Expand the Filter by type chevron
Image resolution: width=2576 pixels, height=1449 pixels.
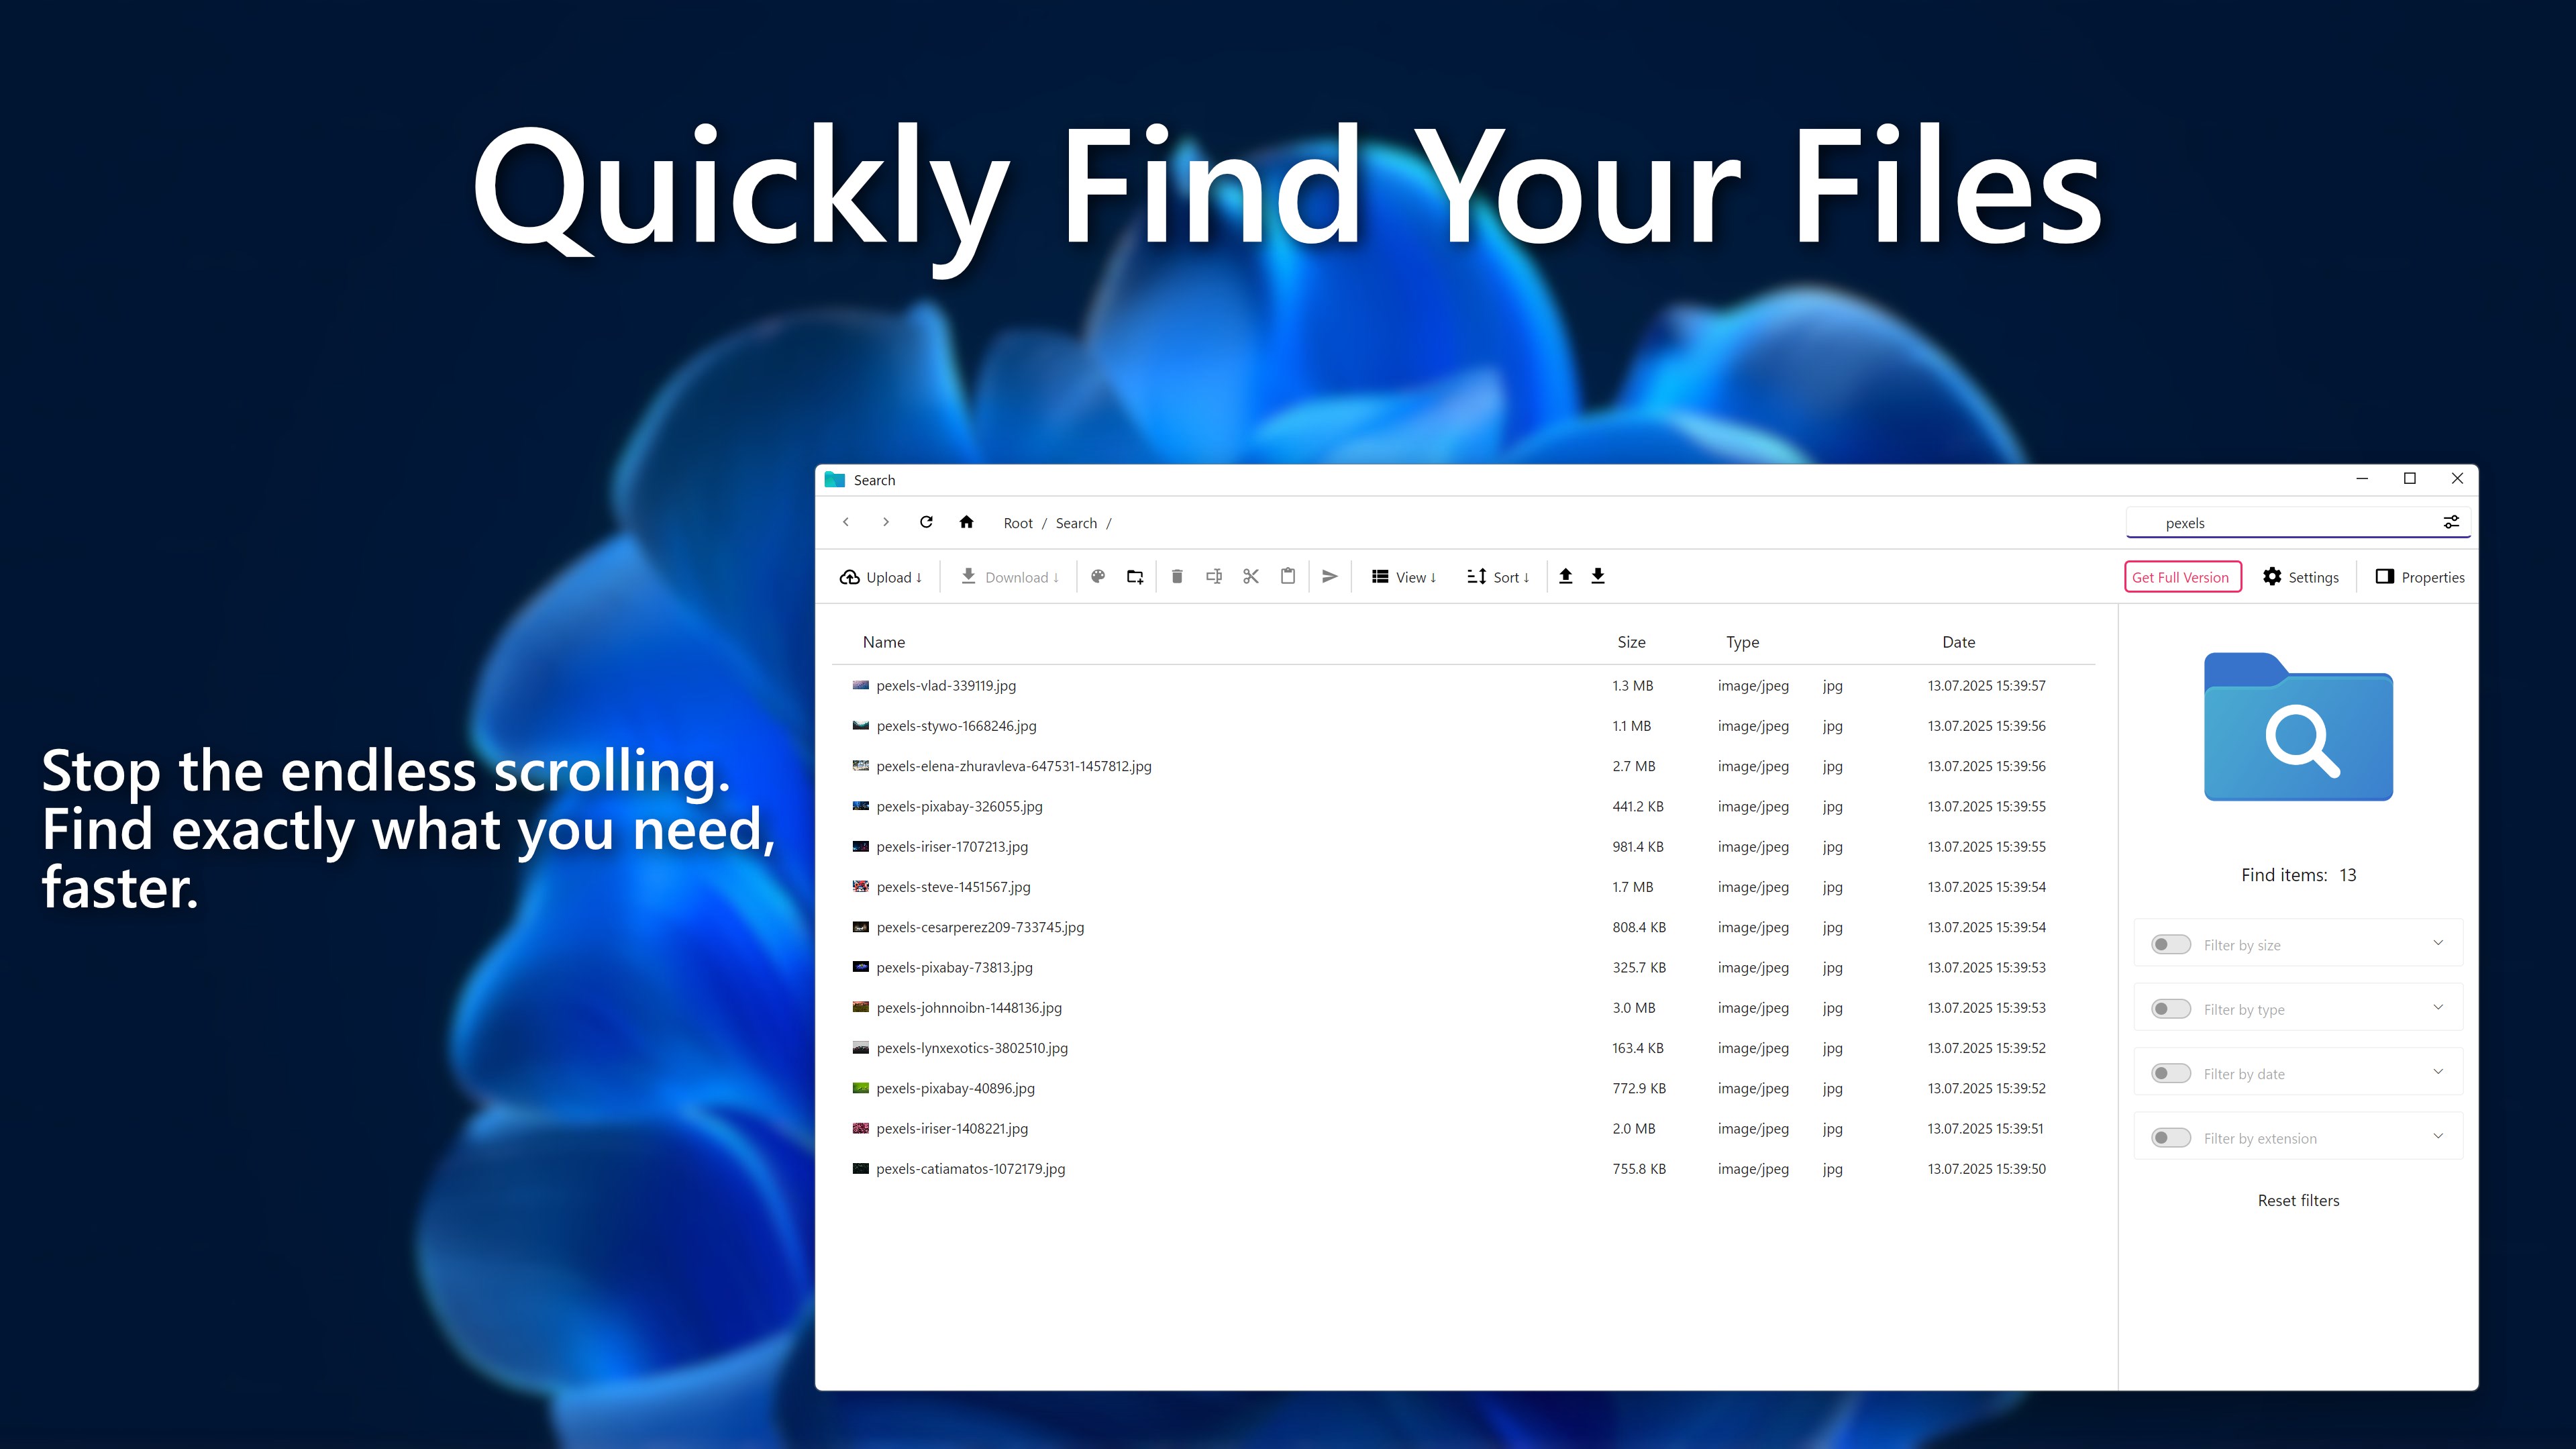(2438, 1007)
